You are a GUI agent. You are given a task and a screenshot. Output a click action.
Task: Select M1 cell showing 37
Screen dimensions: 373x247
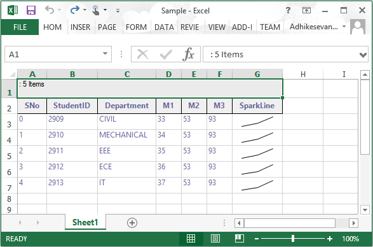(x=168, y=185)
